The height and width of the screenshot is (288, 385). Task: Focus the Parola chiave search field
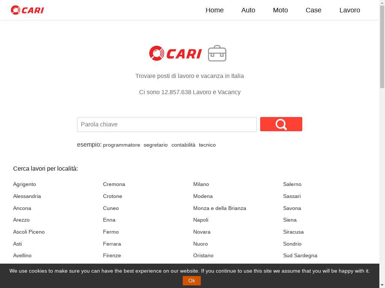pyautogui.click(x=167, y=124)
